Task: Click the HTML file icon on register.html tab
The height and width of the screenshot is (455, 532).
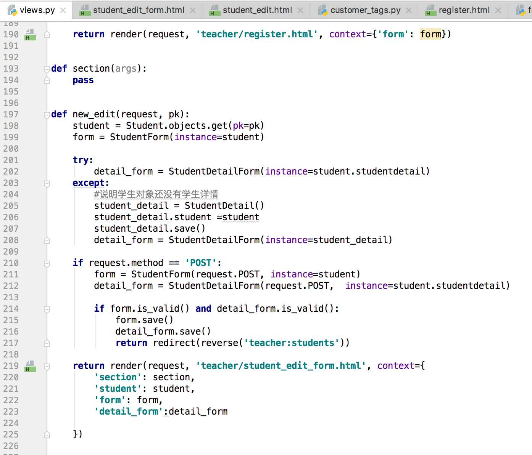Action: [430, 10]
